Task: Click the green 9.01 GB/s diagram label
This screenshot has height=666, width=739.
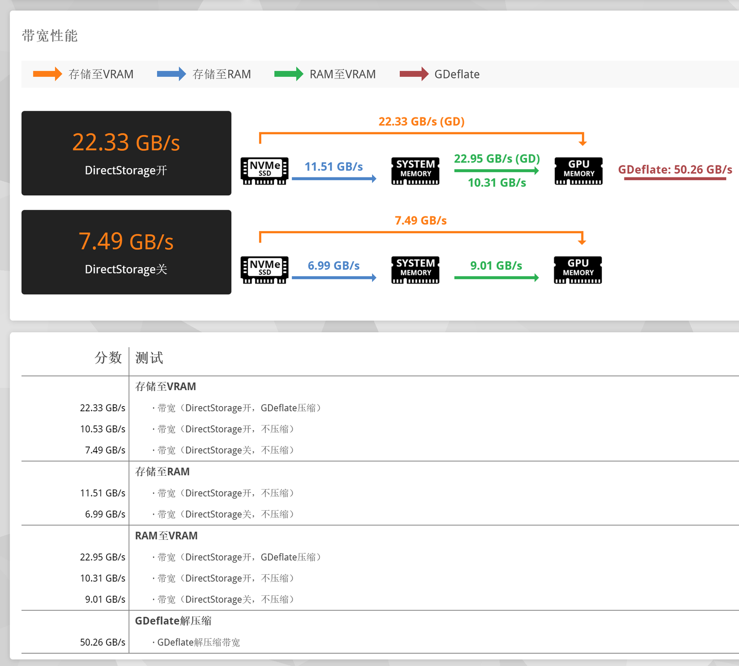Action: pyautogui.click(x=496, y=266)
